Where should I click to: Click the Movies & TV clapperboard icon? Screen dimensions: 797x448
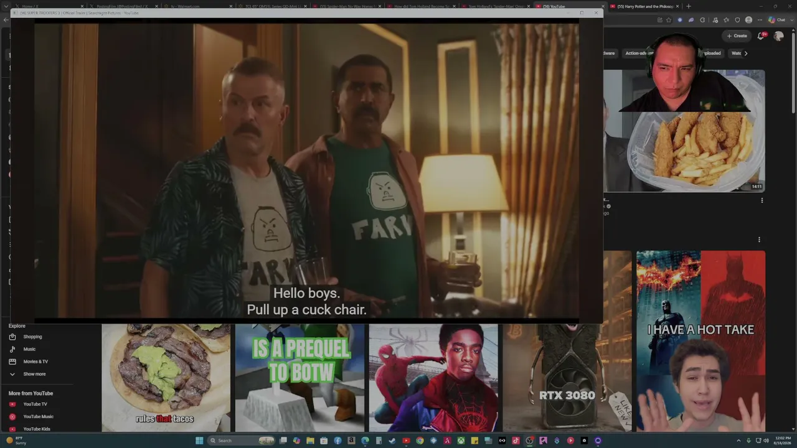pos(12,362)
